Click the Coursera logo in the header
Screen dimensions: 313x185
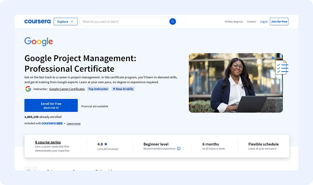tap(38, 21)
